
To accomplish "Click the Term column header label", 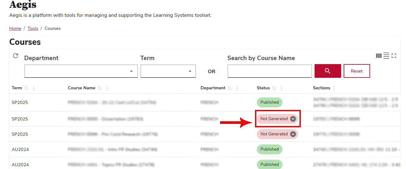I will point(17,88).
